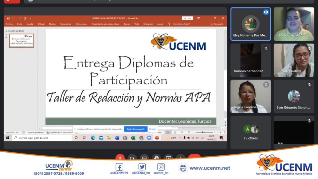Open the Excel icon on the taskbar
Image resolution: width=318 pixels, height=179 pixels.
click(x=133, y=138)
